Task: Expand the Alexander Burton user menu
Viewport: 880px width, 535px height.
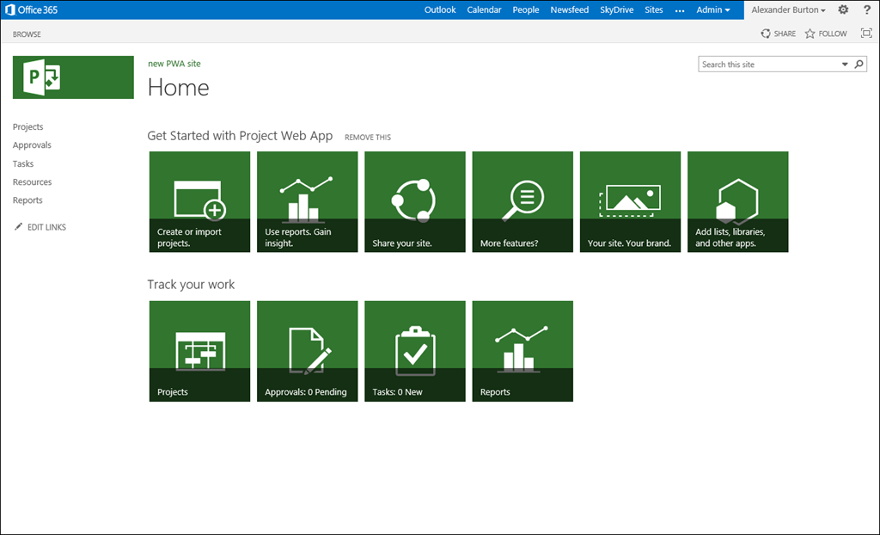Action: coord(788,10)
